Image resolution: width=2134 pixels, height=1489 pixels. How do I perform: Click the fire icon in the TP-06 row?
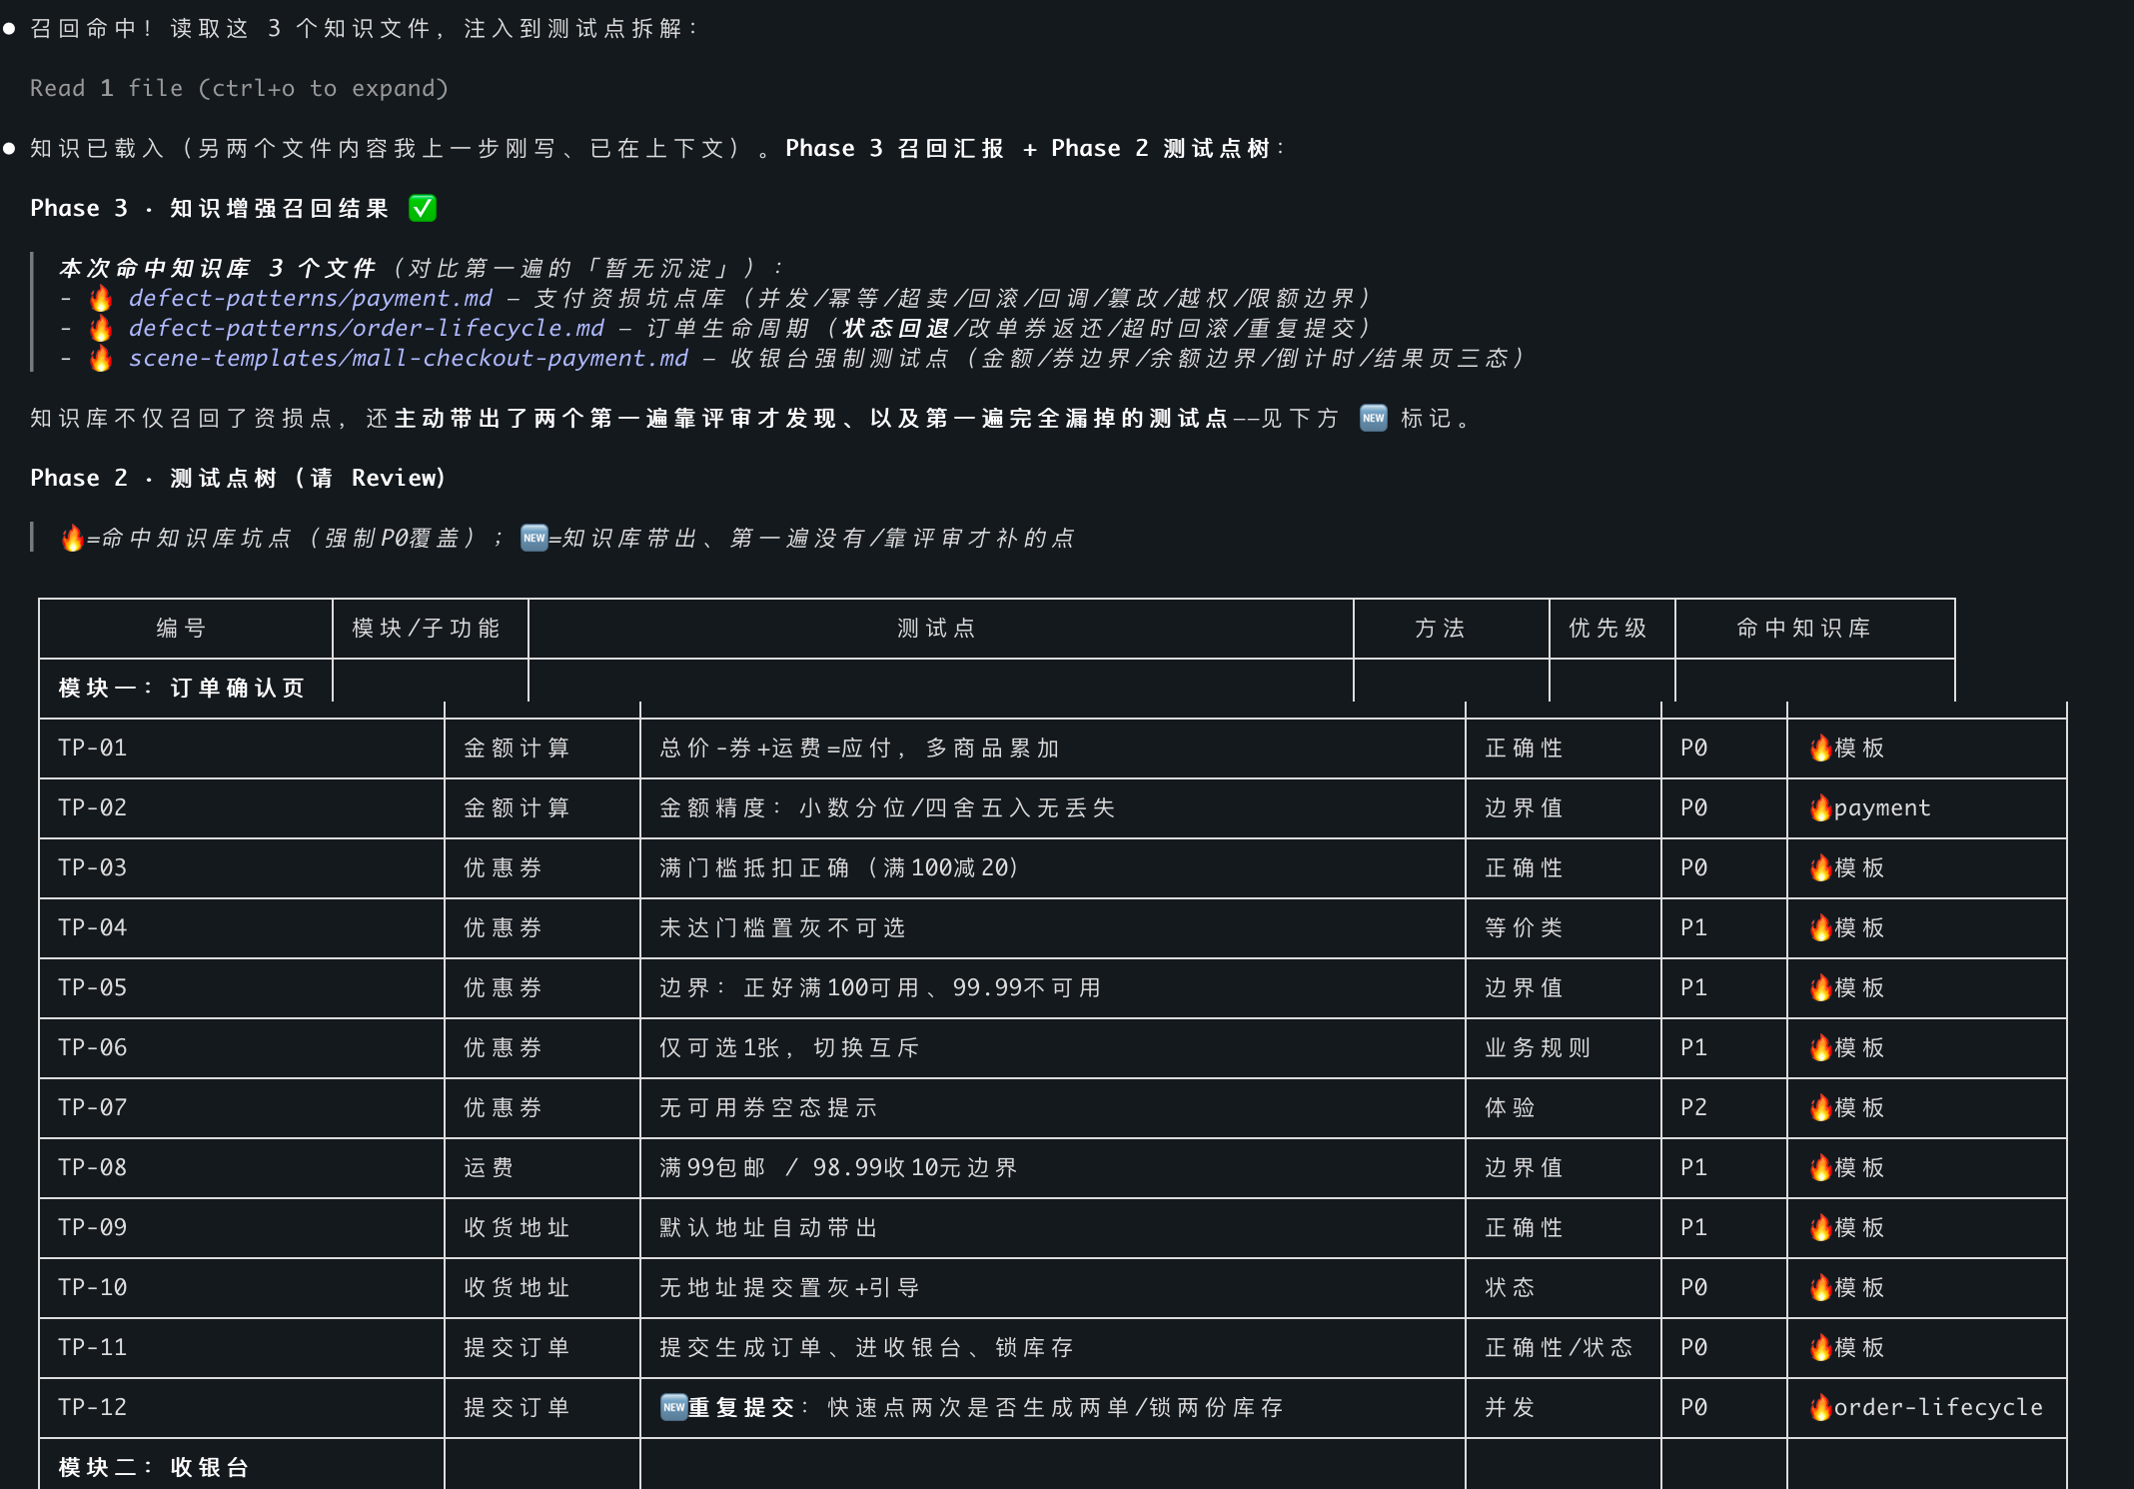1820,1047
